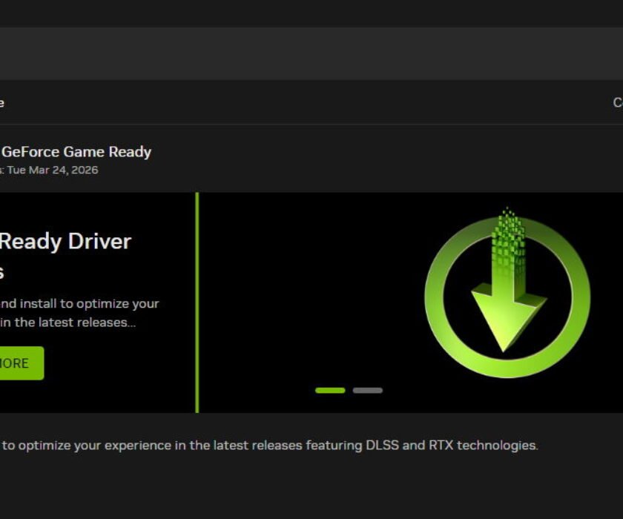Click the partially visible link at top right
This screenshot has height=519, width=623.
click(x=617, y=103)
